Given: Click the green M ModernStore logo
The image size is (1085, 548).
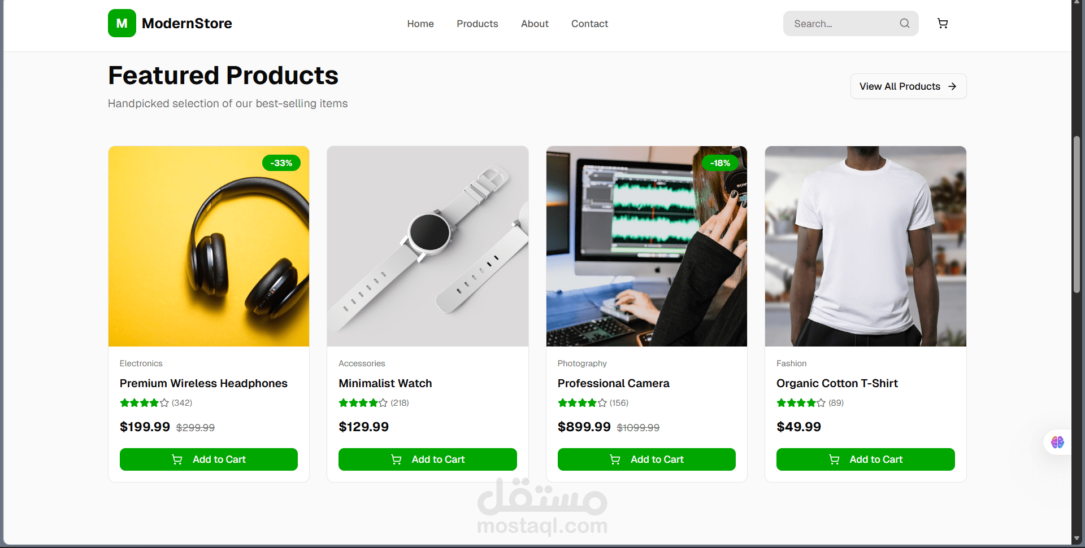Looking at the screenshot, I should pyautogui.click(x=122, y=23).
